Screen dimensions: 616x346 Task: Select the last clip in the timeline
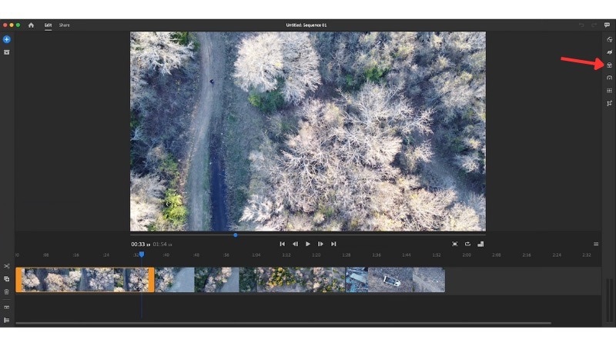[x=429, y=280]
